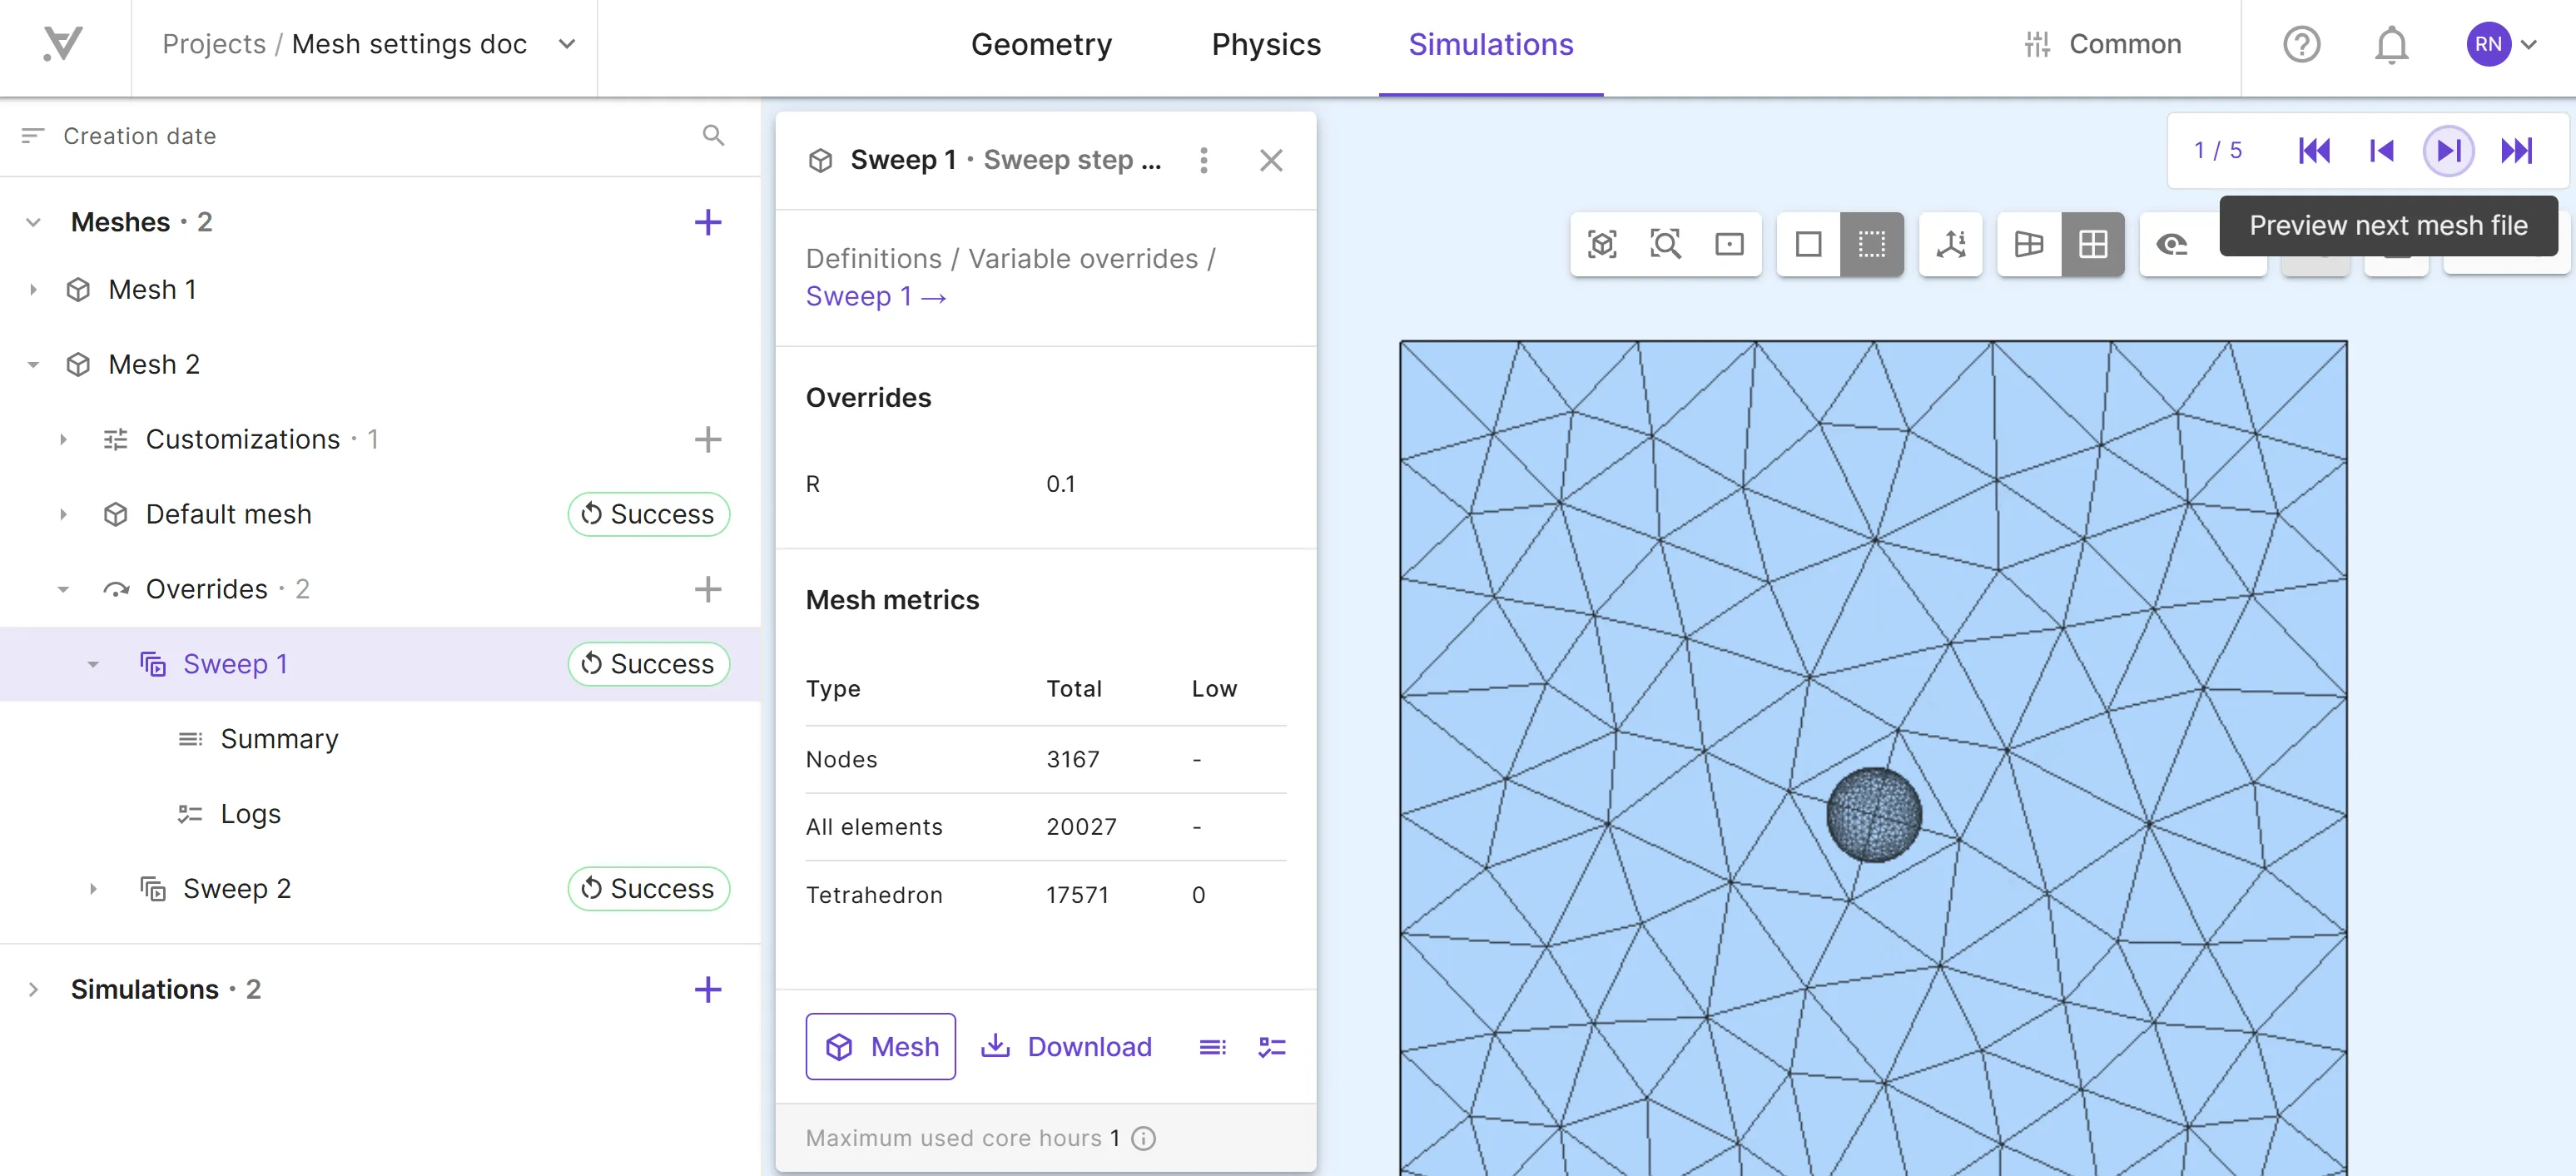This screenshot has width=2576, height=1176.
Task: Switch to the Physics tab
Action: [x=1265, y=44]
